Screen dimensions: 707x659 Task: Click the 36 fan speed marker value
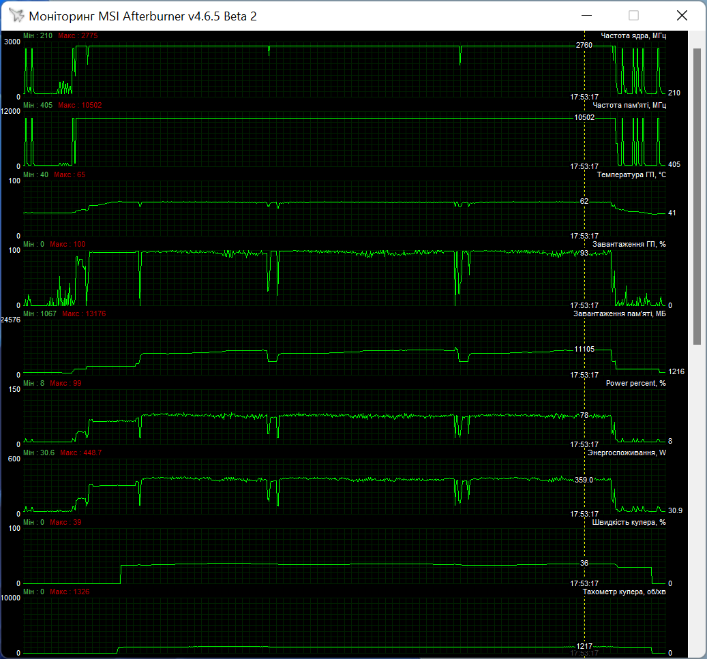[584, 563]
